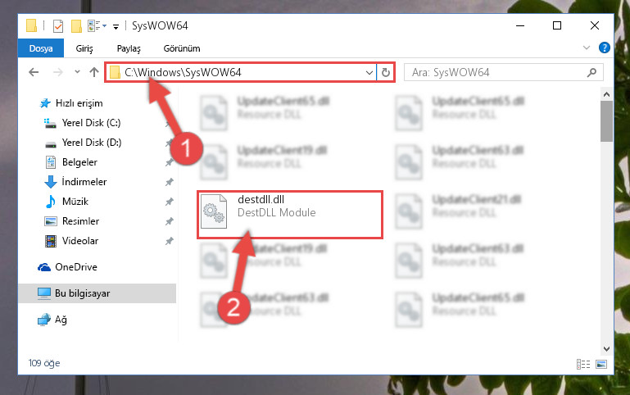Screen dimensions: 630x395
Task: Expand the ribbon with the chevron
Action: tap(587, 48)
